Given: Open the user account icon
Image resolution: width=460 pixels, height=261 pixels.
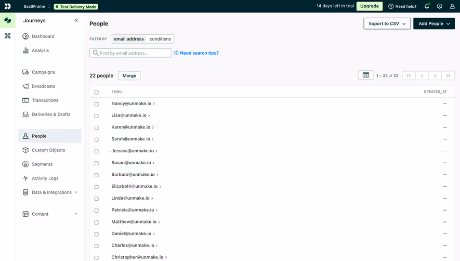Looking at the screenshot, I should coord(452,6).
